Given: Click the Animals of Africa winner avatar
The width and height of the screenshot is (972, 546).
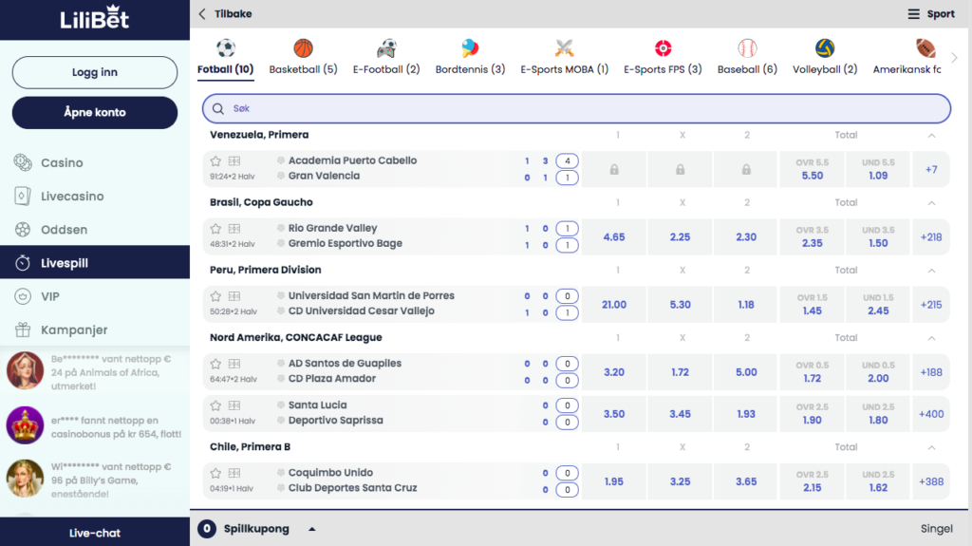Looking at the screenshot, I should (25, 370).
